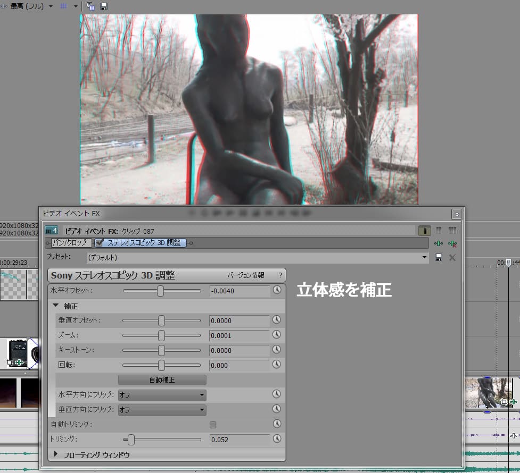Animate 水平オフセット with its clock icon
520x473 pixels.
pyautogui.click(x=276, y=291)
